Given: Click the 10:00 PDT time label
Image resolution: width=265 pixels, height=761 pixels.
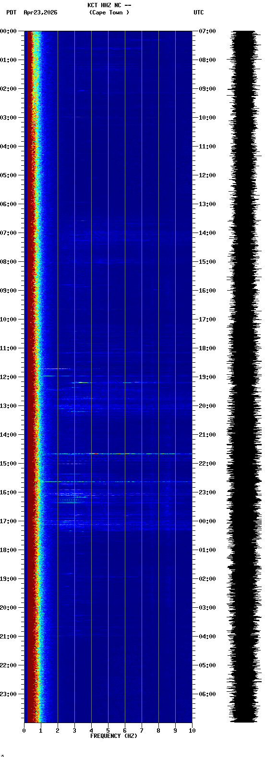Looking at the screenshot, I should tap(8, 319).
